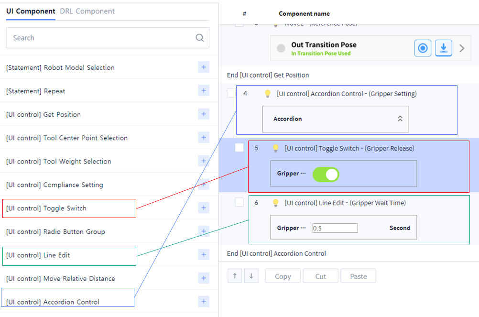Screen dimensions: 479x317
Task: Add Get Position component with plus icon
Action: click(x=204, y=114)
